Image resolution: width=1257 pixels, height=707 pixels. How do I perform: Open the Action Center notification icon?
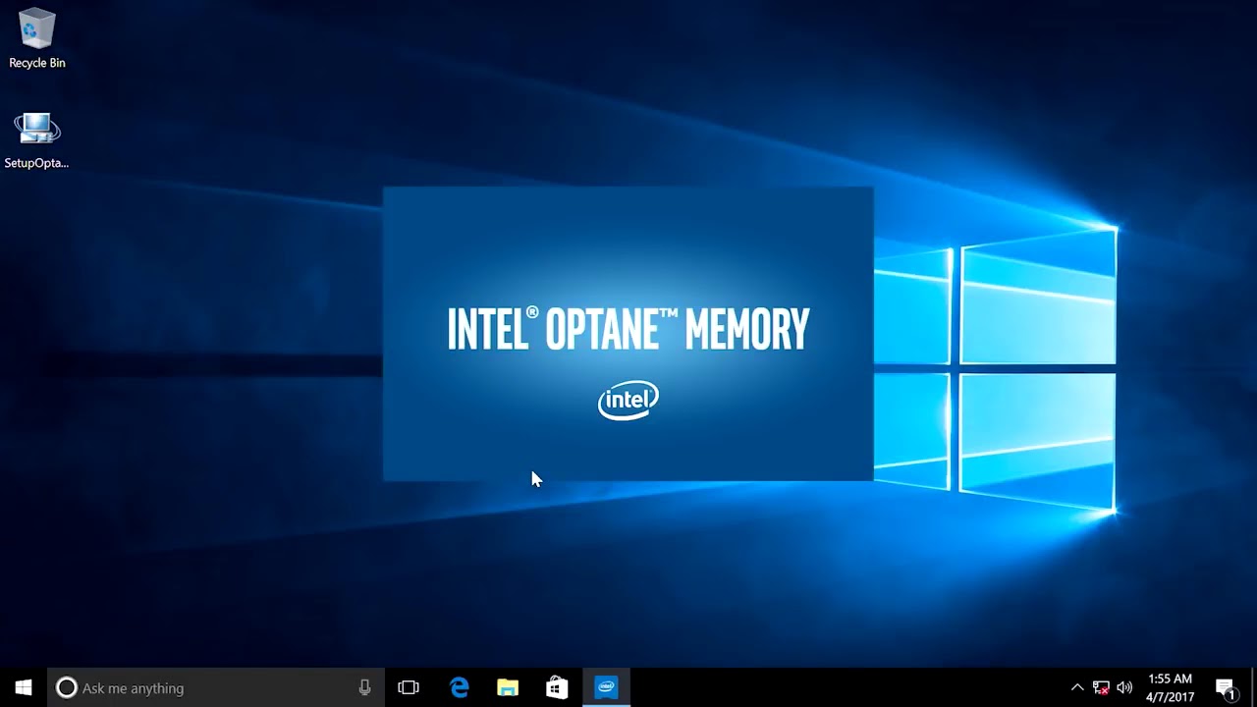point(1226,687)
